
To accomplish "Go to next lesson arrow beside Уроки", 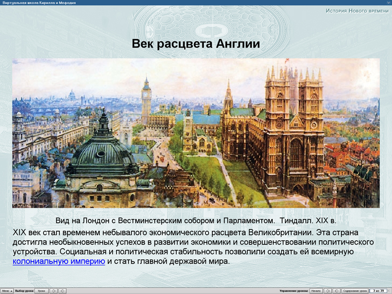I will pyautogui.click(x=63, y=291).
